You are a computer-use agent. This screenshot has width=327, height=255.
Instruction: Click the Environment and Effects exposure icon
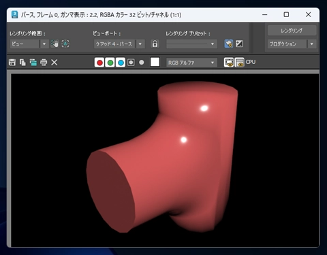tap(239, 44)
